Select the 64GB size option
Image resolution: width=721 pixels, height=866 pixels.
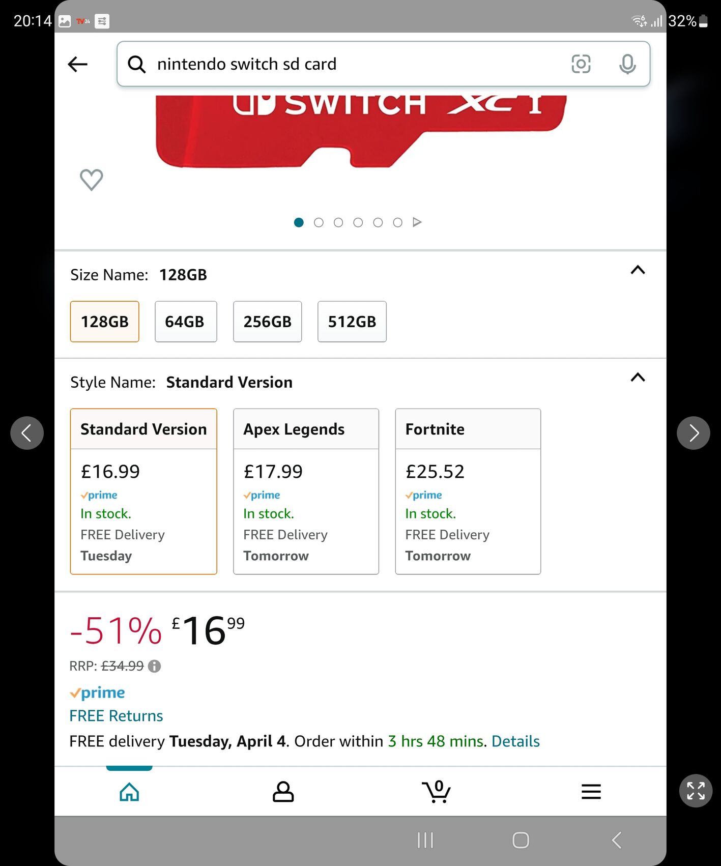[186, 322]
